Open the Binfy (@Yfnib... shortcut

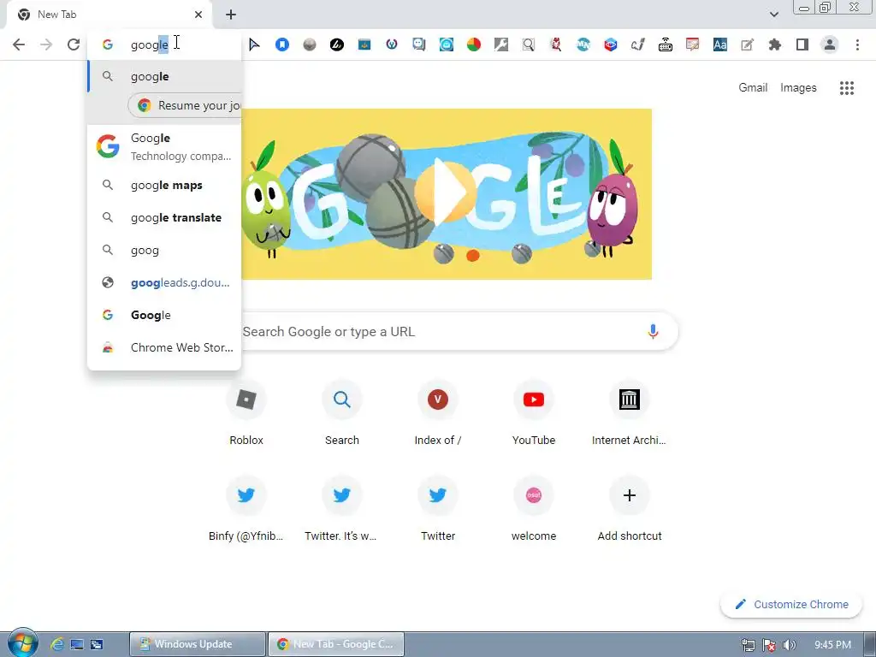coord(246,510)
